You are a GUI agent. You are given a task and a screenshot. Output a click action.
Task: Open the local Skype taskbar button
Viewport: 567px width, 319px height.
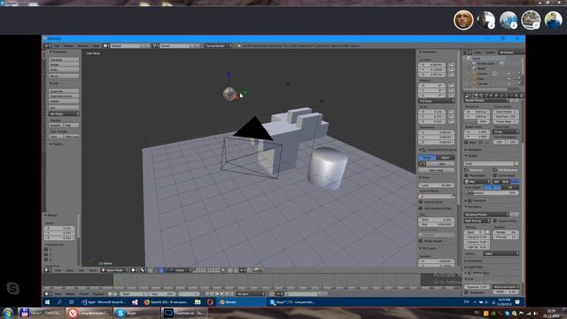coord(136,313)
